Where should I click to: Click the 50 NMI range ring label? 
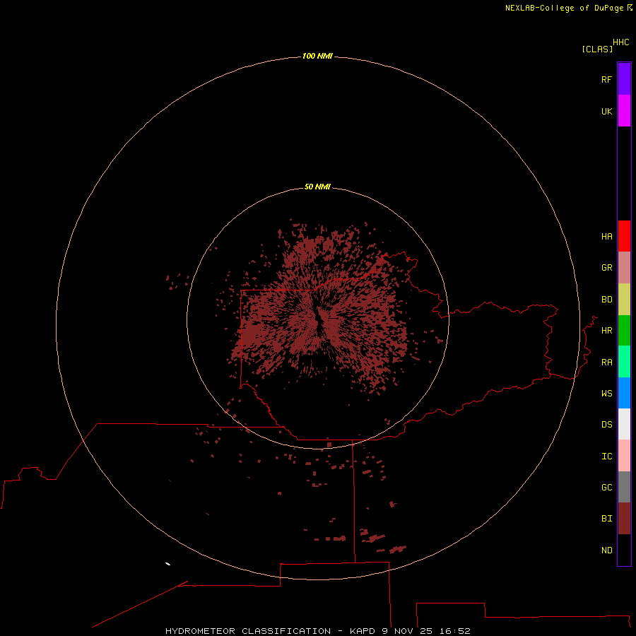(x=317, y=187)
